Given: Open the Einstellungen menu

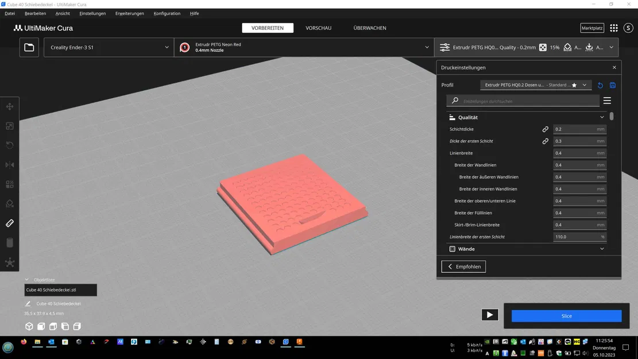Looking at the screenshot, I should [92, 13].
